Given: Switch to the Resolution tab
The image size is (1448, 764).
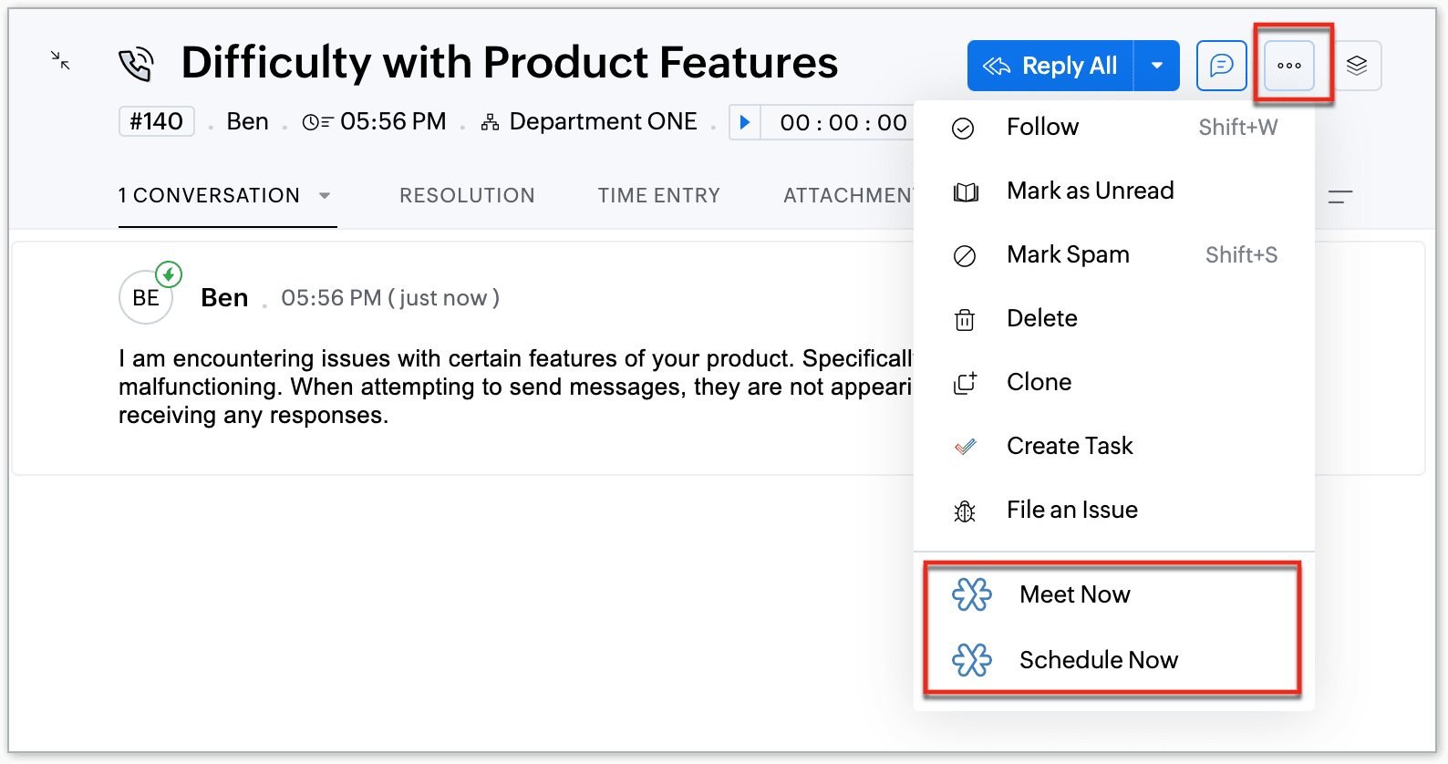Looking at the screenshot, I should click(x=467, y=196).
